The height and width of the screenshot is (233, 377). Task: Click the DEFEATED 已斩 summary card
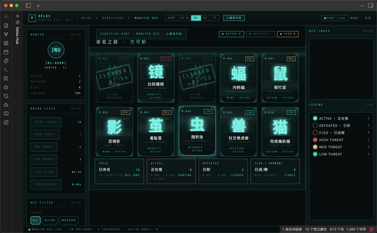[223, 171]
